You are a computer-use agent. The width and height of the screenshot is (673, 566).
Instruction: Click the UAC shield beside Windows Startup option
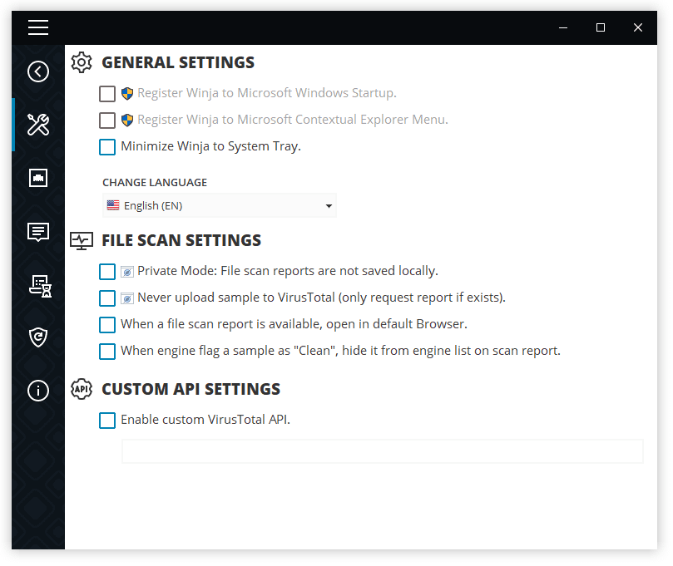click(x=127, y=93)
